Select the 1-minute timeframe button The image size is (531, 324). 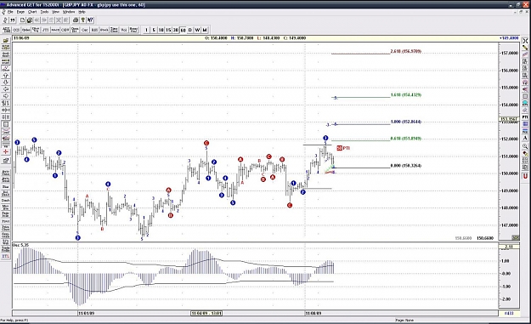[146, 30]
